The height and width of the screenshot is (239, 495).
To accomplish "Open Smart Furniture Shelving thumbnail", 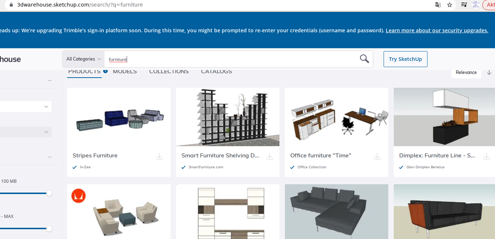I will (x=228, y=117).
